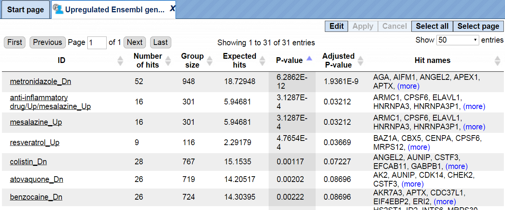Sort by Number of hits column arrows

168,61
